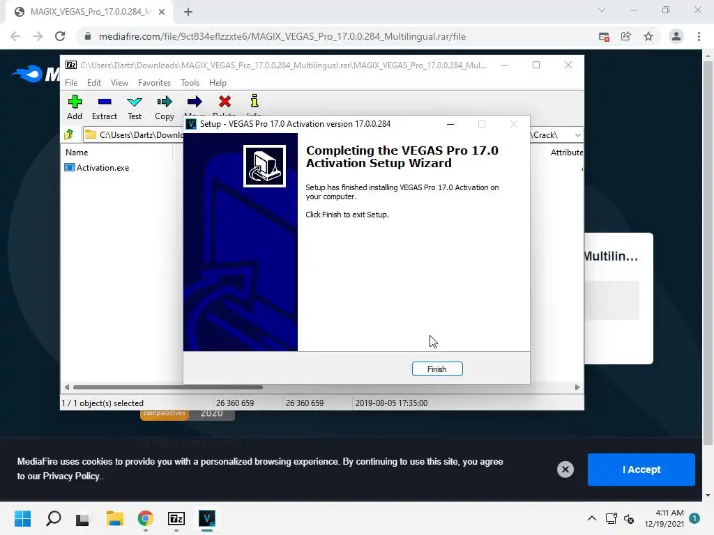Image resolution: width=714 pixels, height=535 pixels.
Task: Click the Chrome forward arrow
Action: [x=38, y=36]
